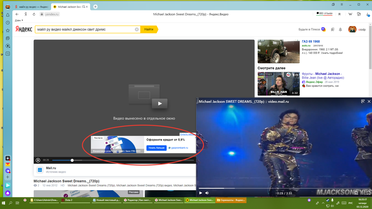Enter fullscreen in the popup player
The height and width of the screenshot is (209, 372).
[x=369, y=193]
